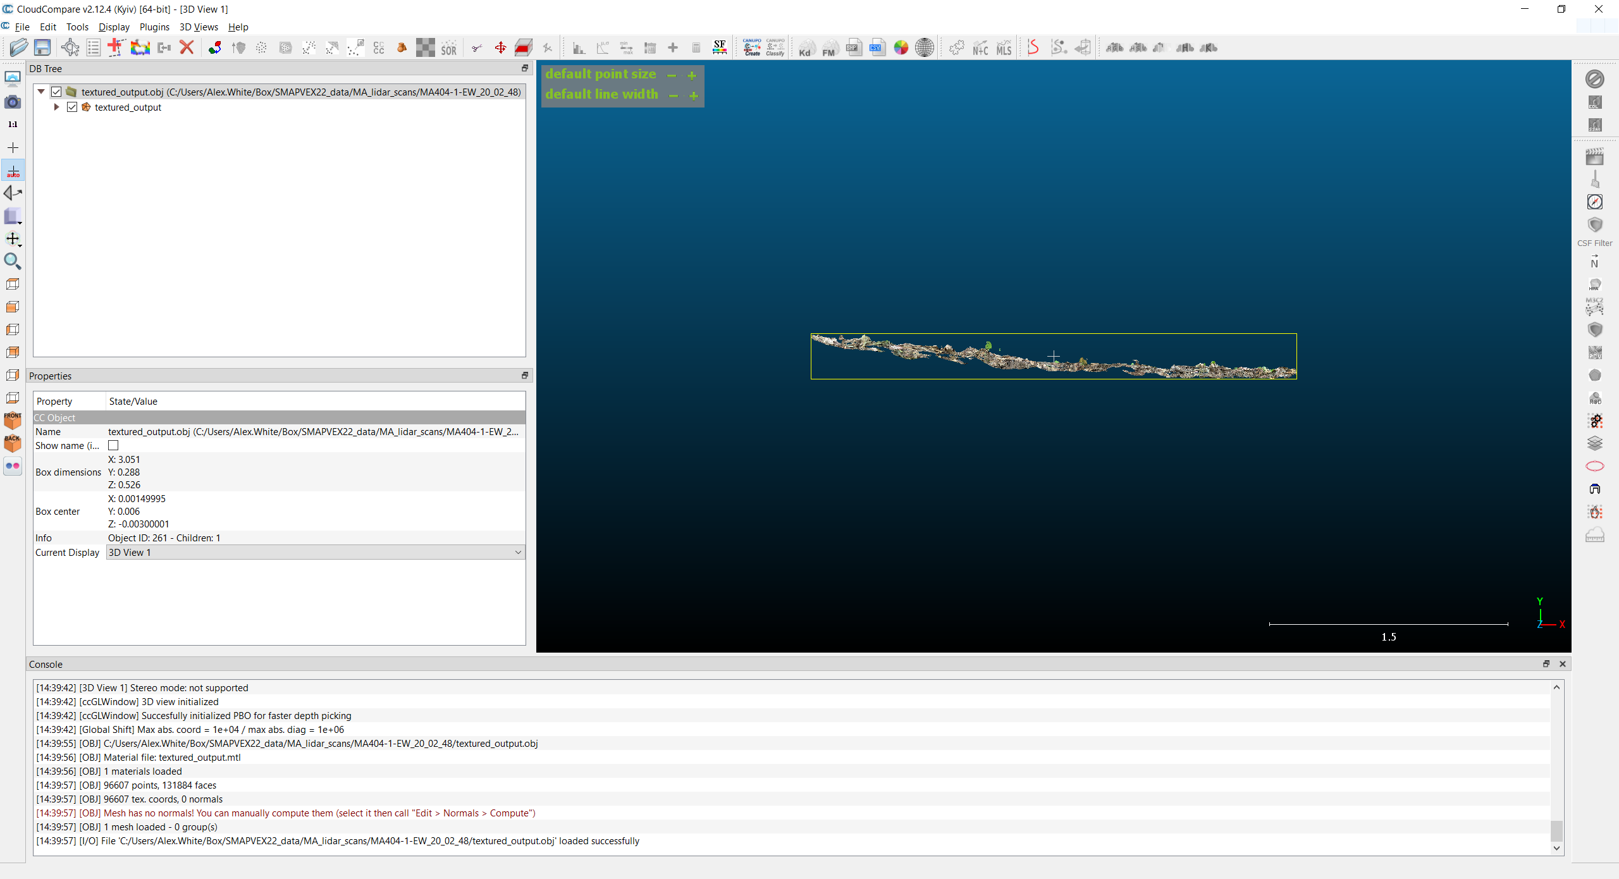Image resolution: width=1619 pixels, height=879 pixels.
Task: Set FRONT view cube
Action: [x=13, y=420]
